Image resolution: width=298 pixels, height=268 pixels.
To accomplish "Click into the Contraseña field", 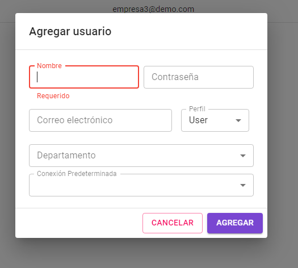I will [199, 77].
